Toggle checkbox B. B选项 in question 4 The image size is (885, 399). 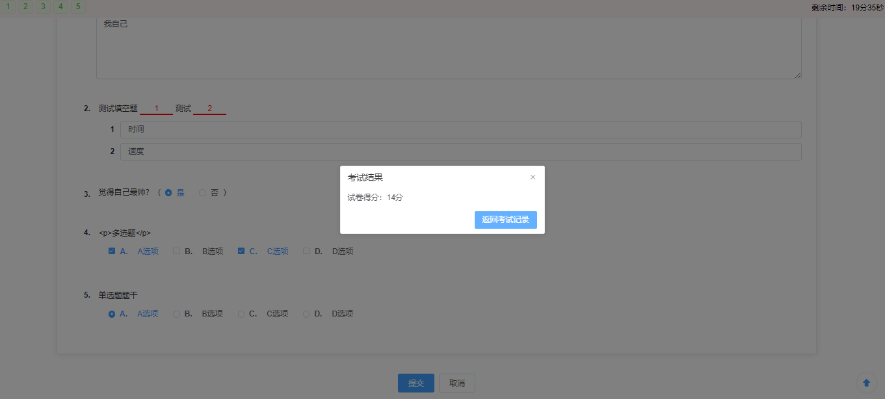coord(176,251)
